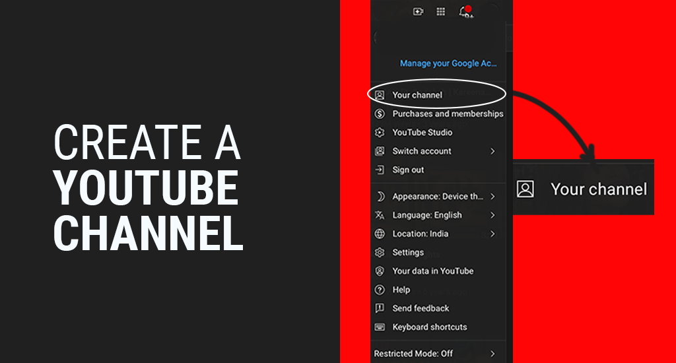Click the Keyboard shortcuts keyboard icon
This screenshot has width=676, height=363.
click(x=380, y=327)
